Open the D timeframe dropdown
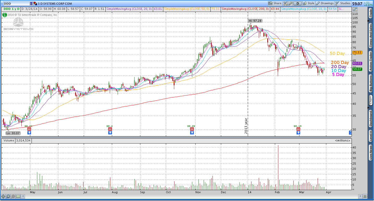Screen dimensions: 374x201 (x=298, y=3)
